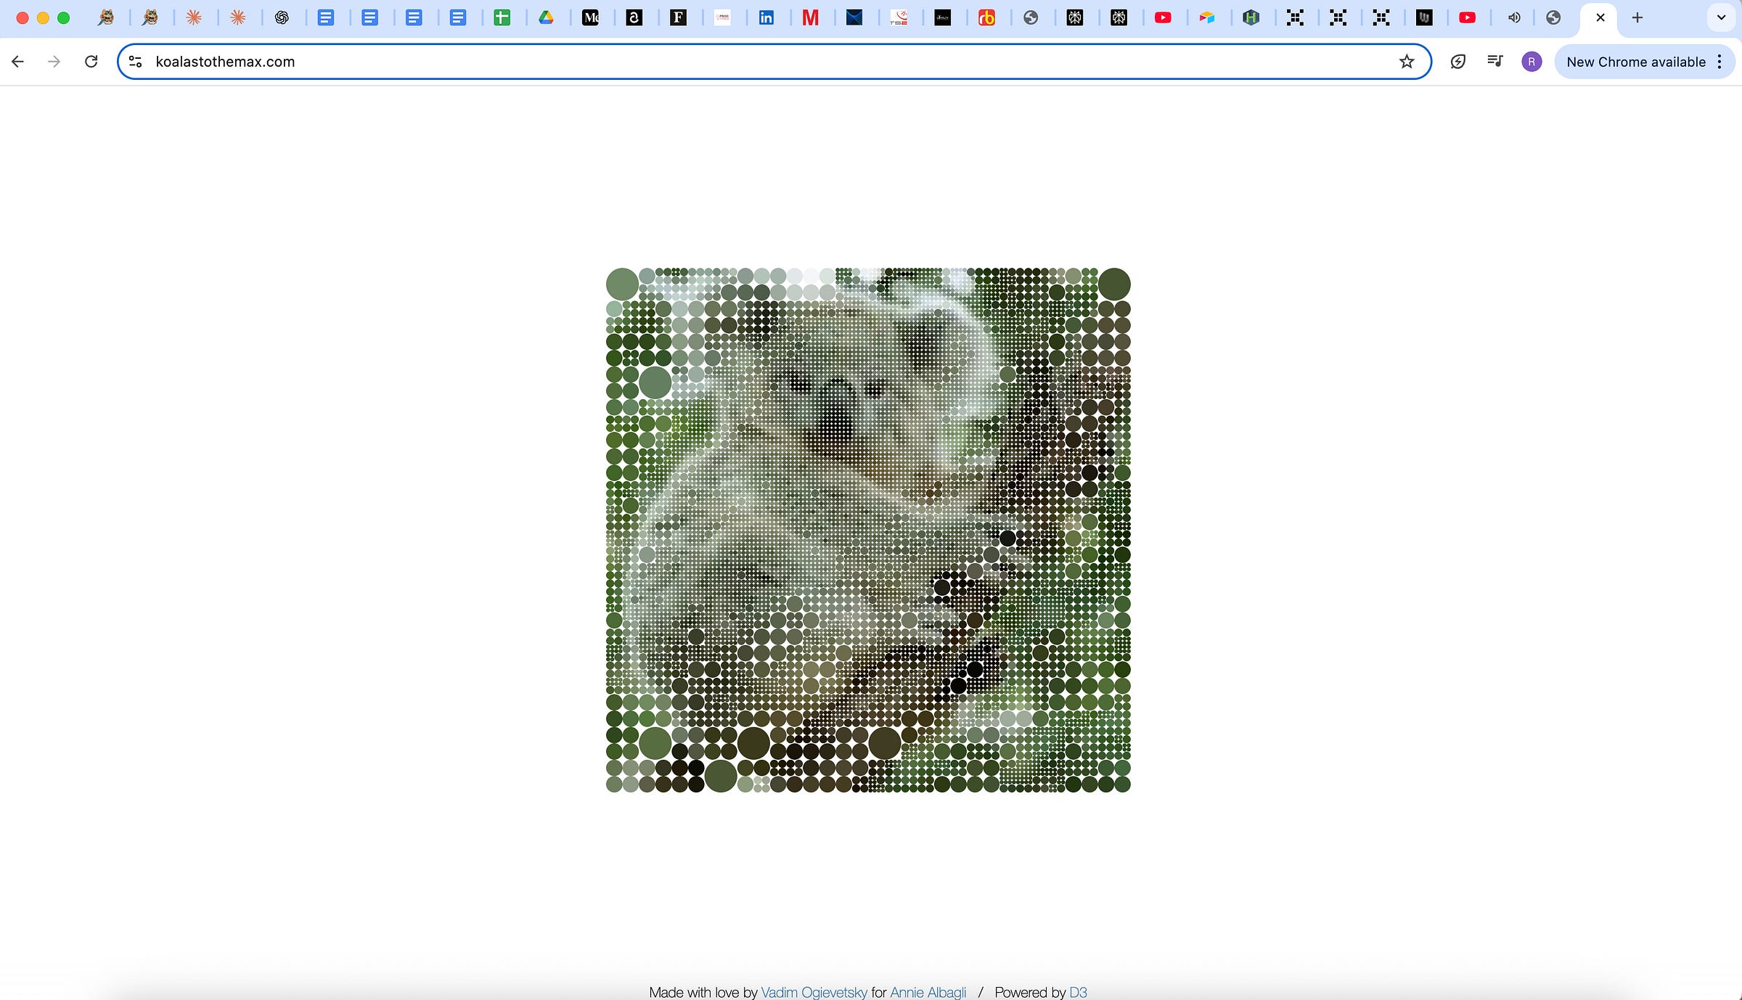
Task: Open the Vadim Ogievetsky link
Action: tap(814, 992)
